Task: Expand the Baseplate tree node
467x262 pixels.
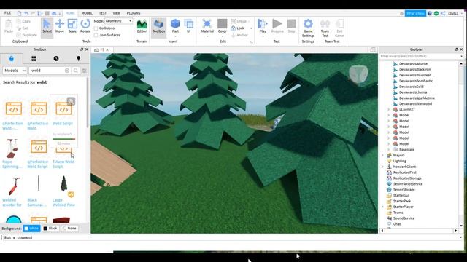Action: [x=389, y=149]
